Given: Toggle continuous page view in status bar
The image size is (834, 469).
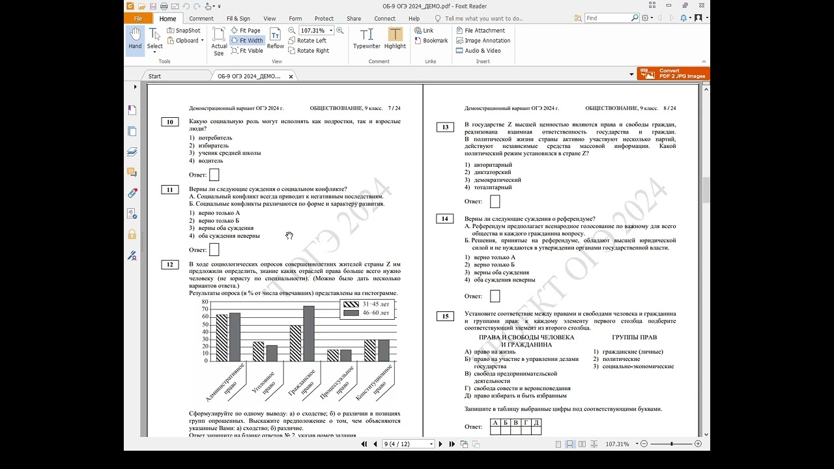Looking at the screenshot, I should coord(570,444).
